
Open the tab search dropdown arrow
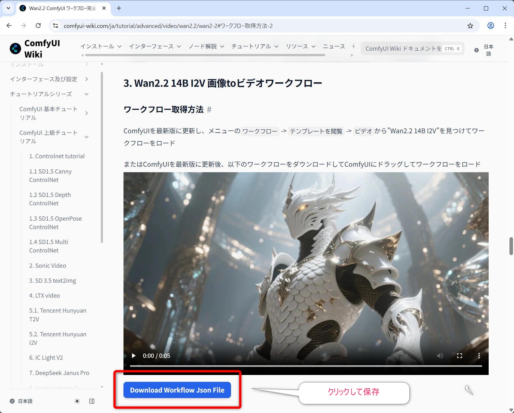(8, 8)
